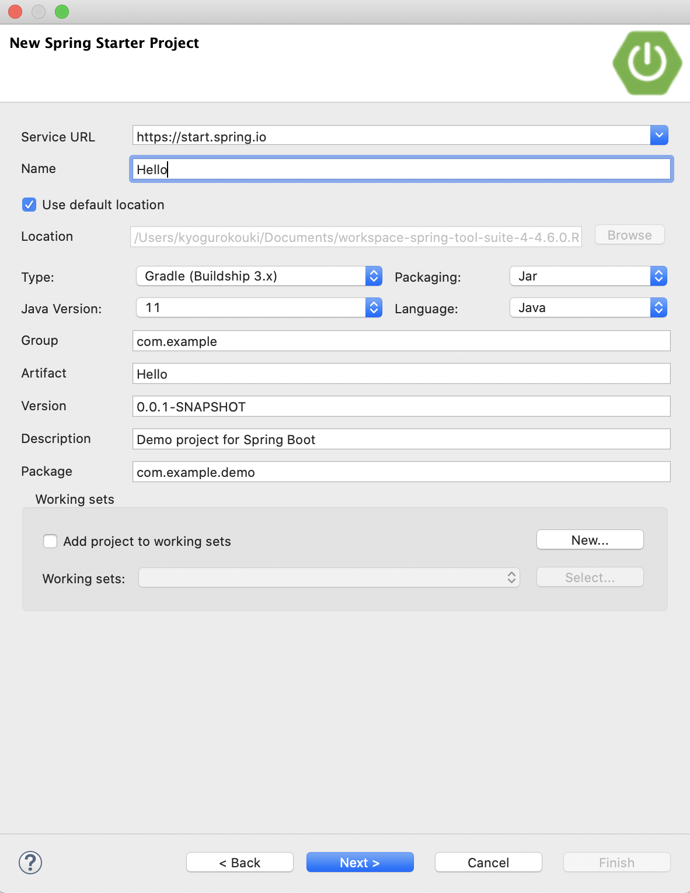Open the Language dropdown showing Java

click(x=588, y=307)
